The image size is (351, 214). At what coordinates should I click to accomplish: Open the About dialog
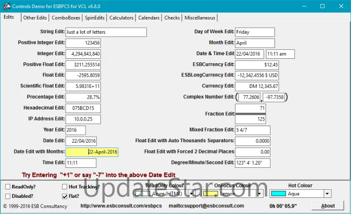(328, 206)
